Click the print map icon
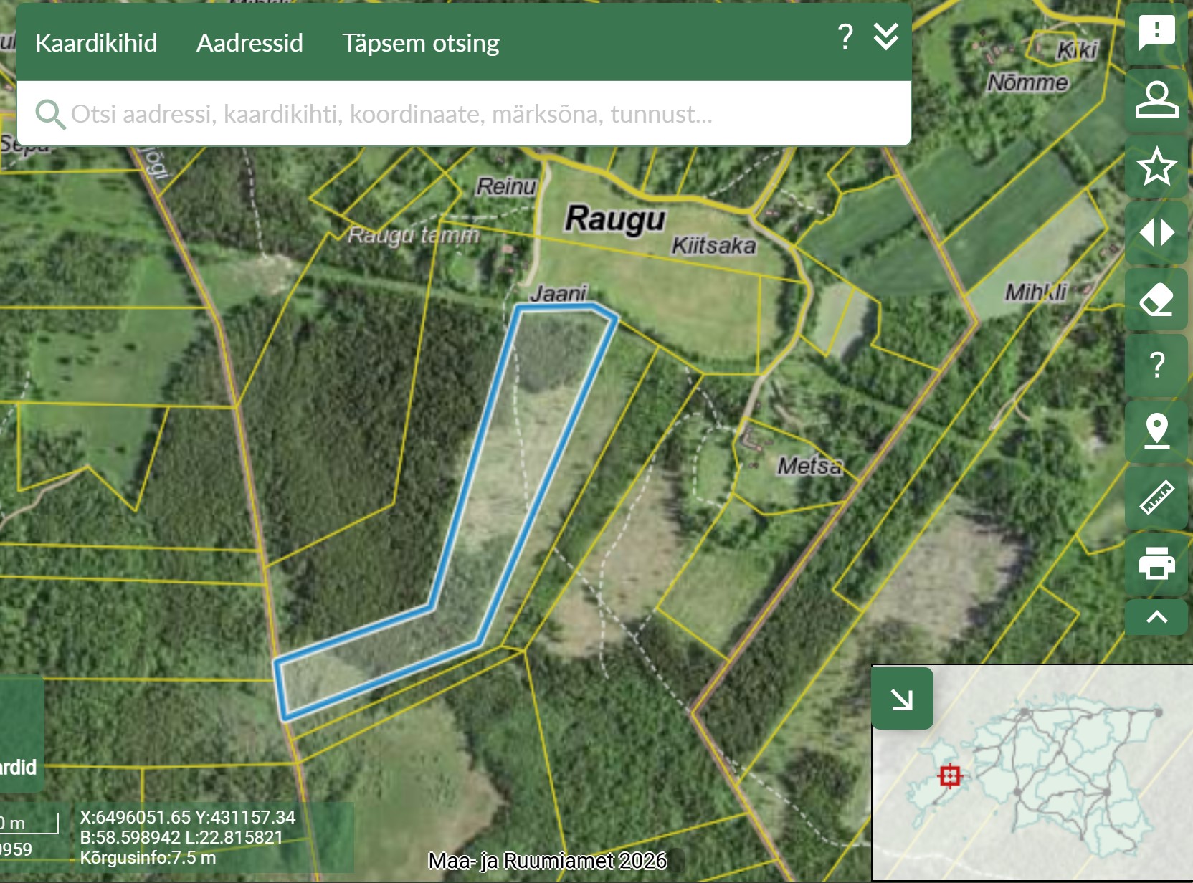Screen dimensions: 1193x883 (1156, 563)
